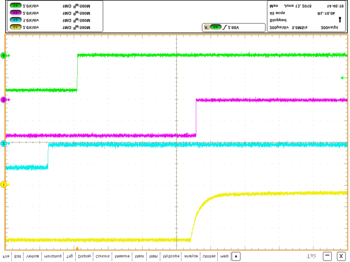Click the C1 bandwidth 500M readout
The width and height of the screenshot is (350, 262).
(x=82, y=27)
